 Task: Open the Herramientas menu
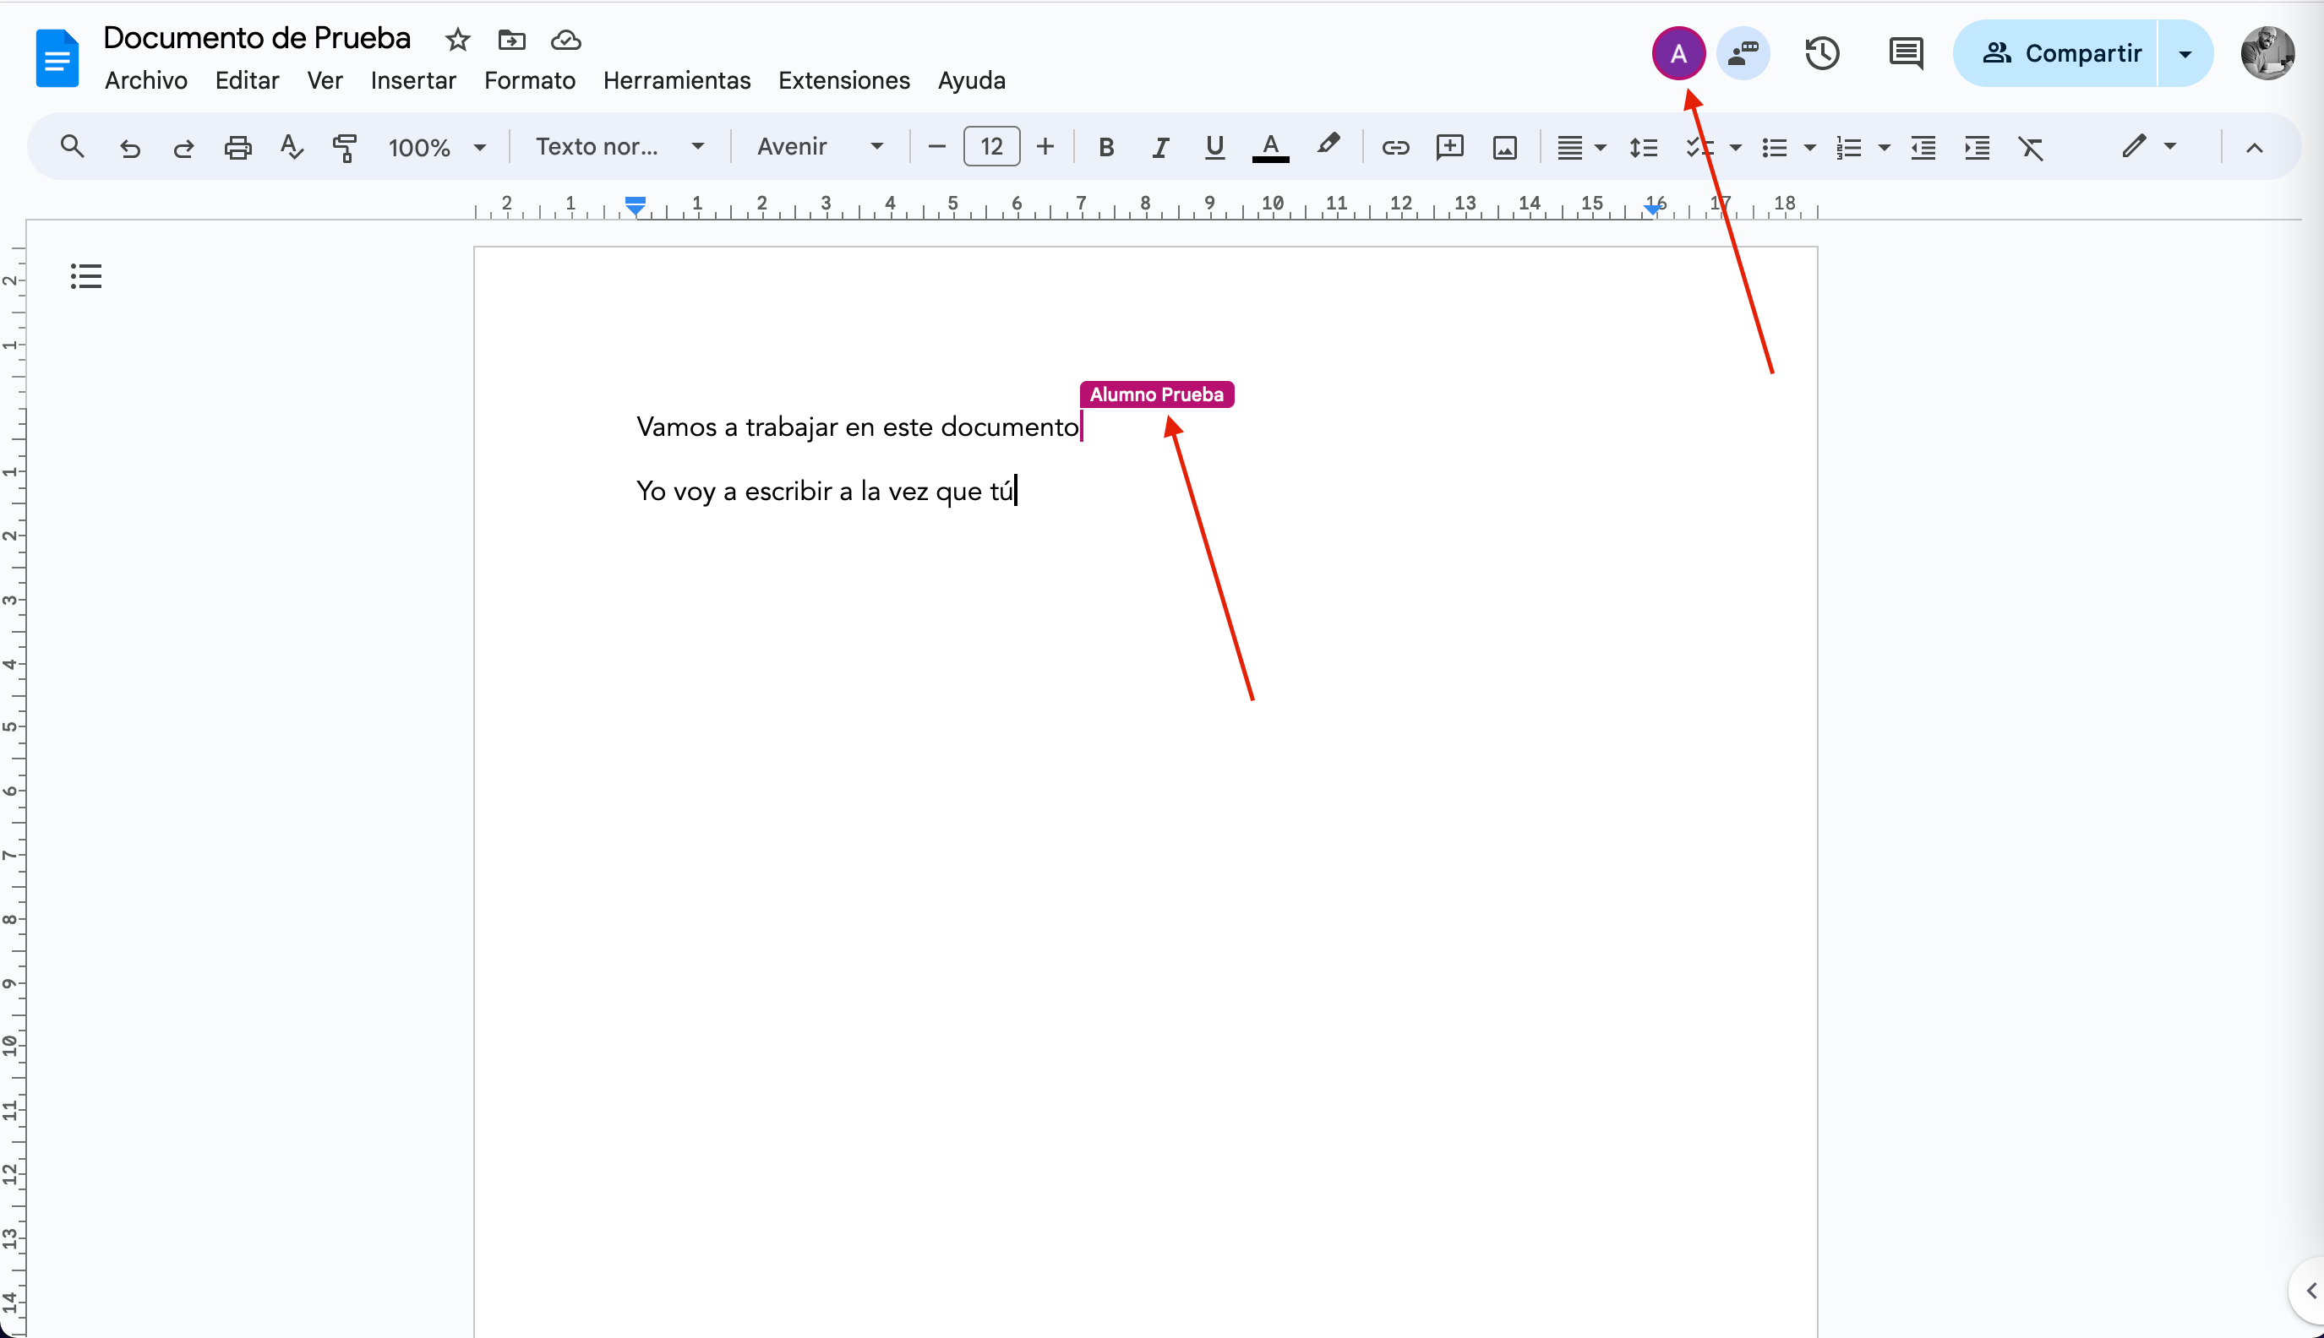click(x=677, y=81)
